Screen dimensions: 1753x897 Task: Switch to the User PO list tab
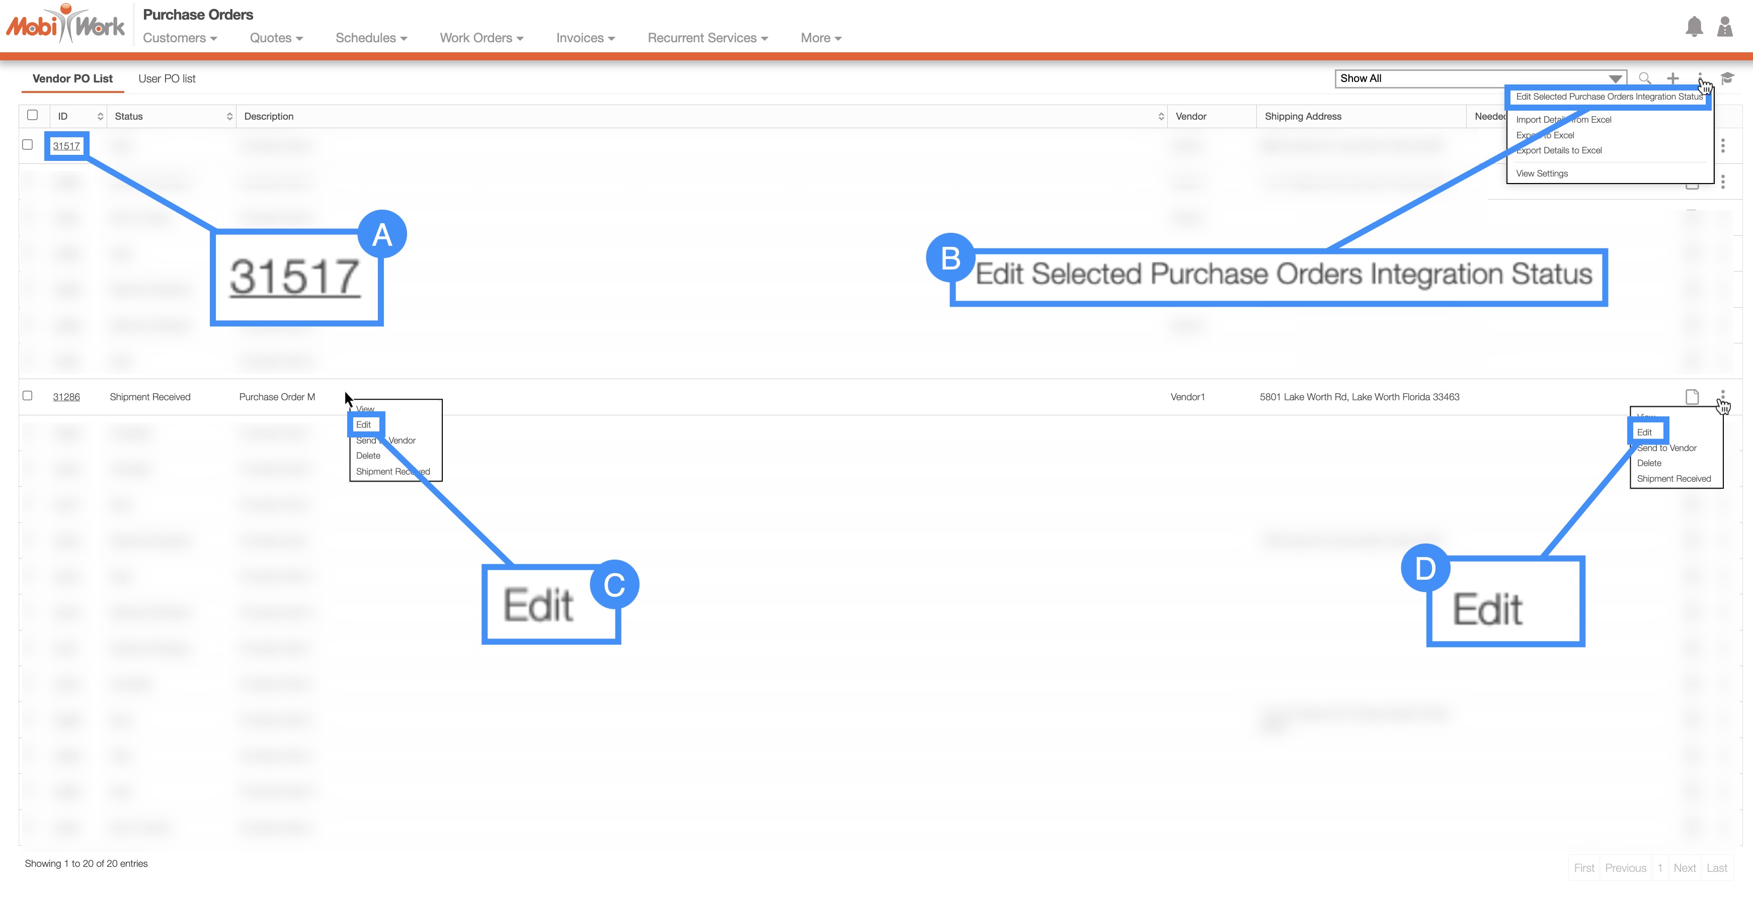[x=167, y=79]
